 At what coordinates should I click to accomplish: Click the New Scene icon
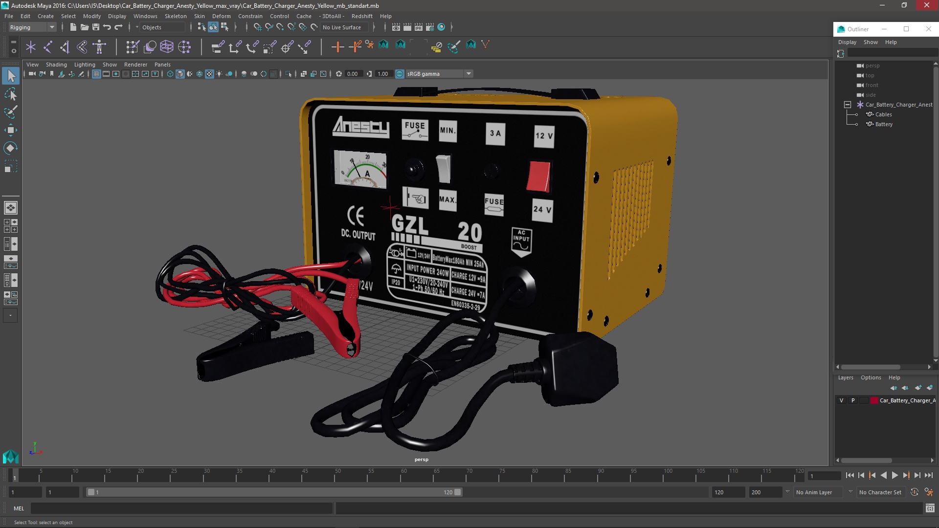73,27
